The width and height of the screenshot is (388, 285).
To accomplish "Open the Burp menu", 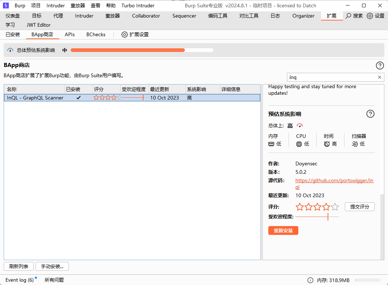I will [x=20, y=5].
